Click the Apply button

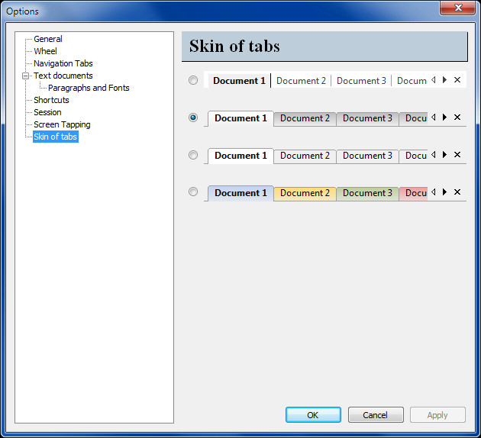click(437, 415)
